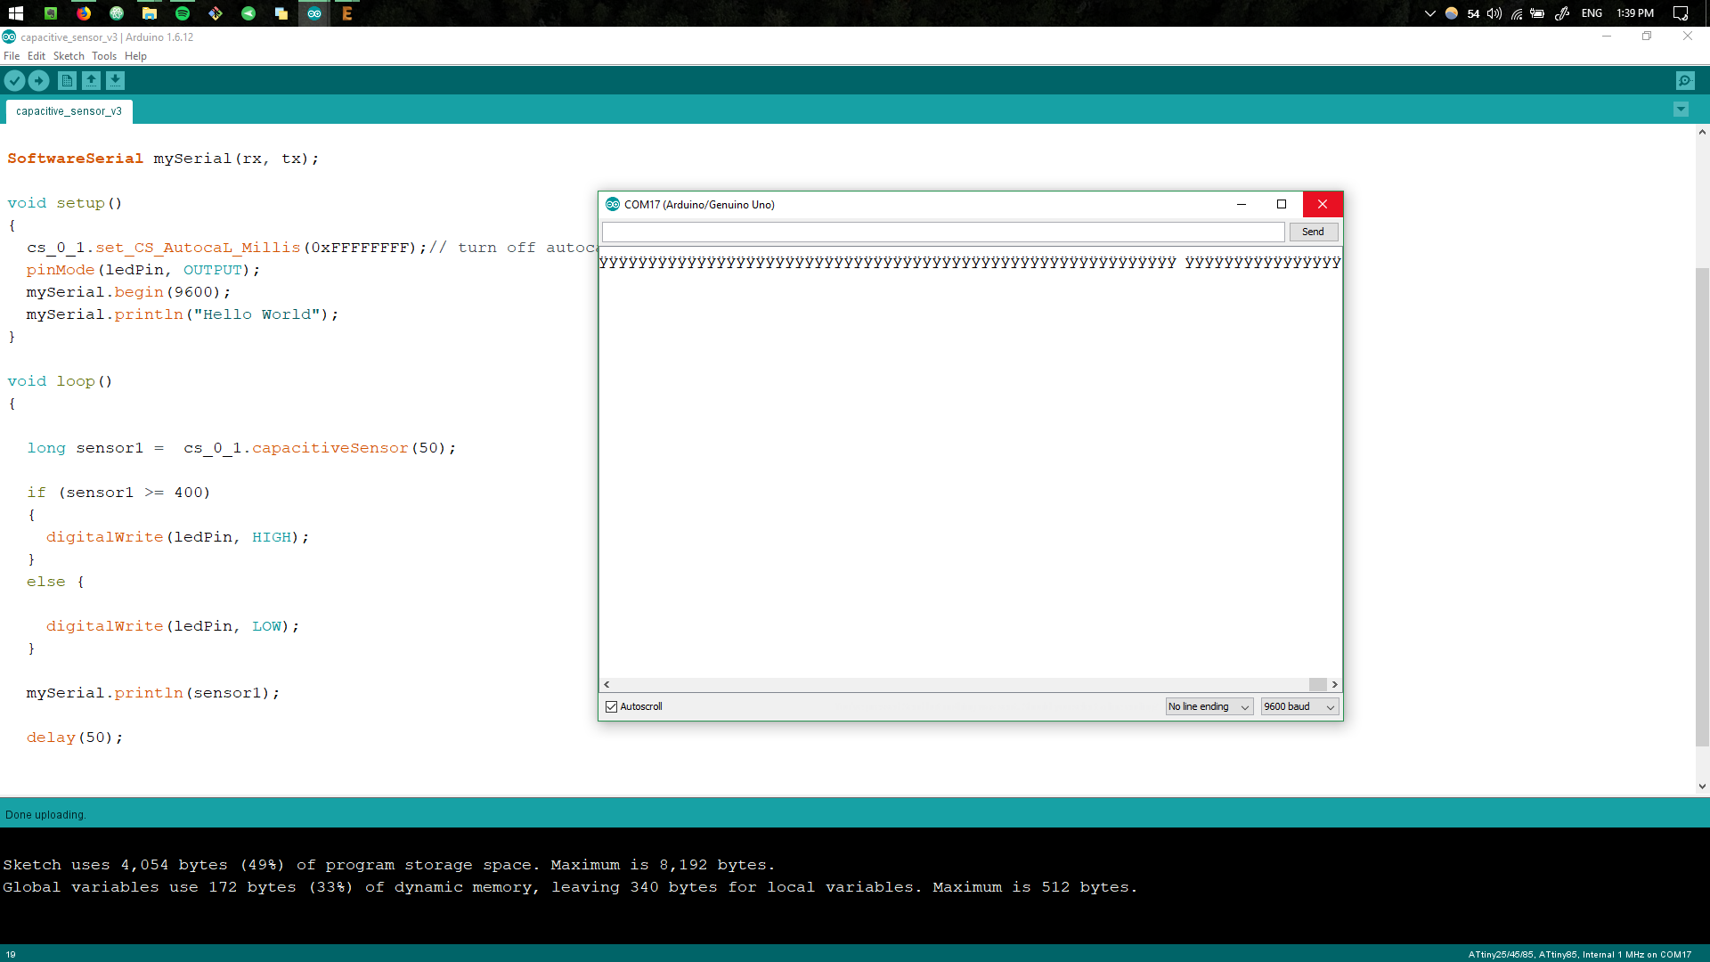Screen dimensions: 1710x962
Task: Click the SoftwareSerial keyword in code
Action: (x=76, y=159)
